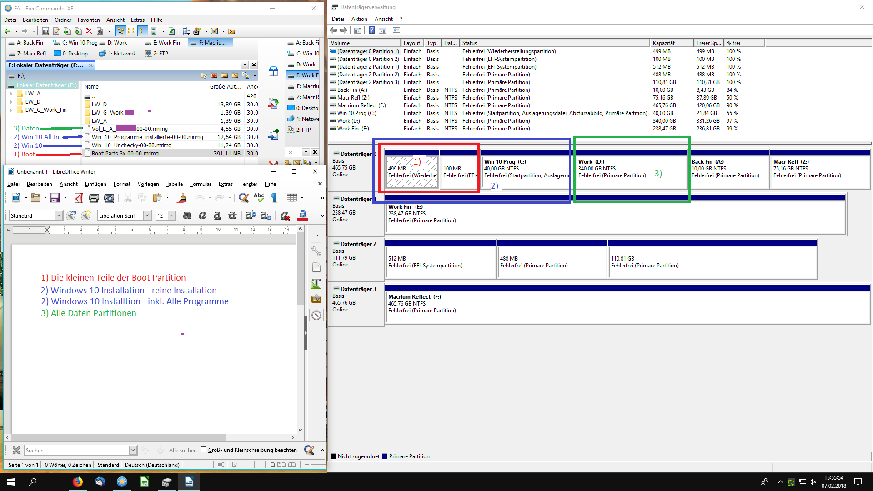Expand the LW_A folder in tree
The image size is (873, 491).
[10, 94]
